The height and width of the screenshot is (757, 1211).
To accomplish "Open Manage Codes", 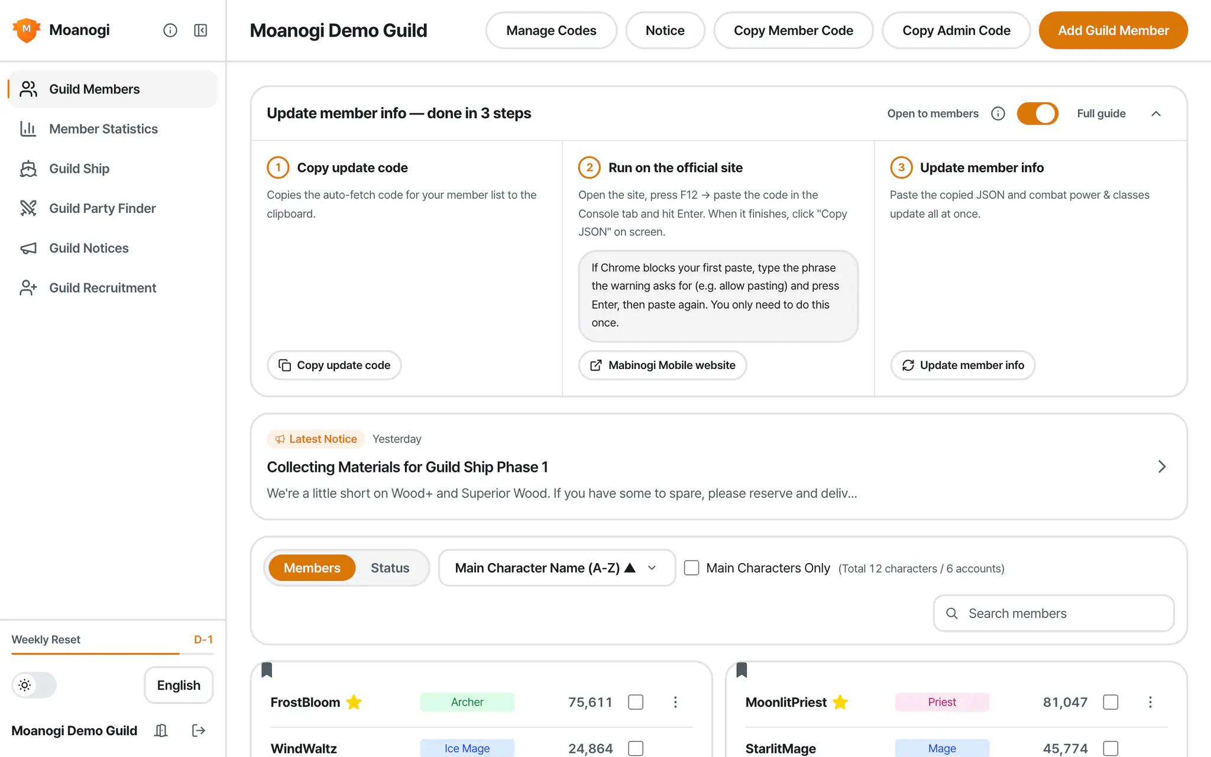I will pyautogui.click(x=551, y=30).
